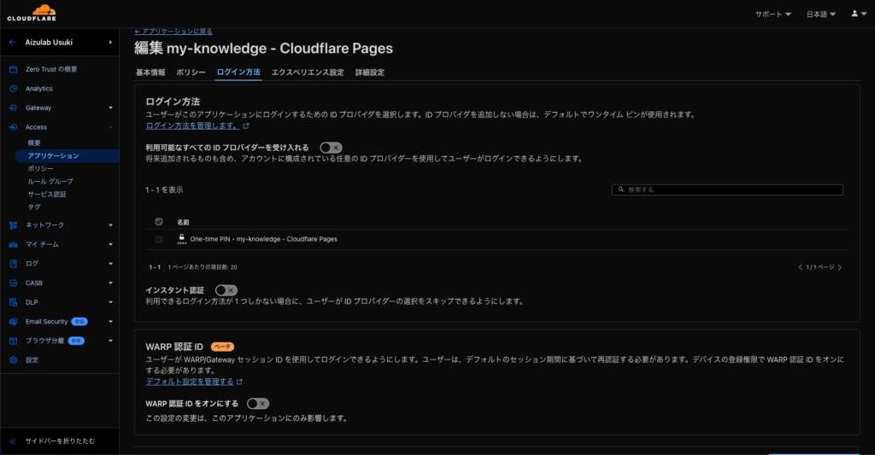The height and width of the screenshot is (455, 875).
Task: Click the user account icon
Action: coord(854,14)
